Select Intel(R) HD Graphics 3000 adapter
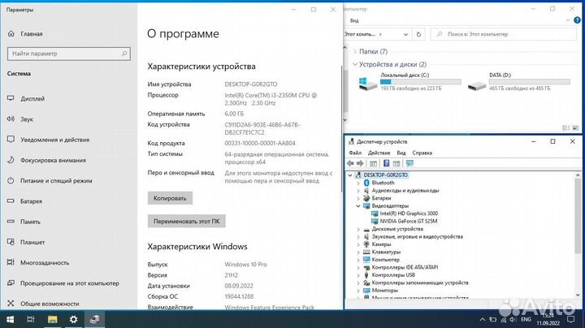 409,214
